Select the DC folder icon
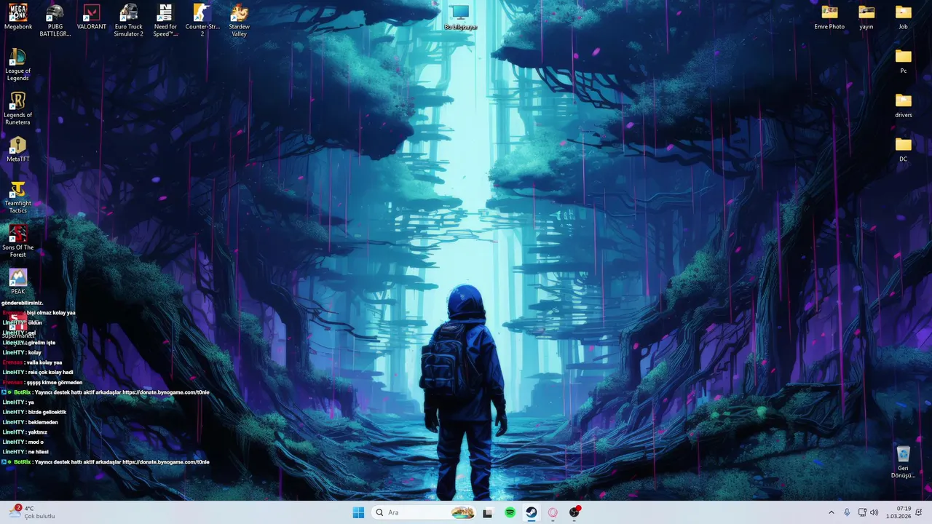Image resolution: width=932 pixels, height=524 pixels. (x=903, y=150)
